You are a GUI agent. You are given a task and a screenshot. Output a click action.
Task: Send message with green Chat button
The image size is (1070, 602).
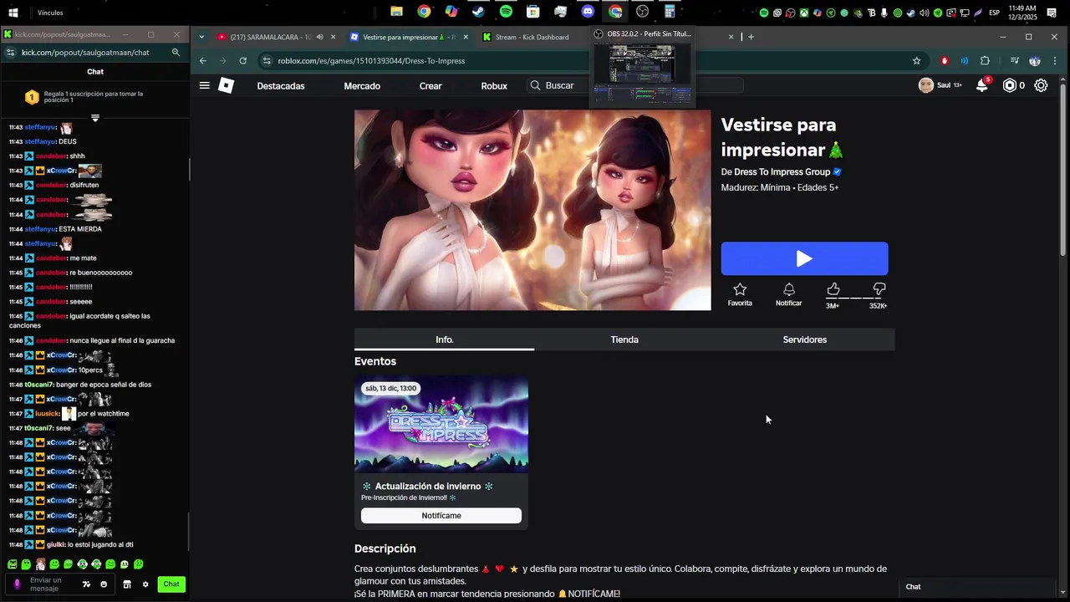pyautogui.click(x=171, y=584)
